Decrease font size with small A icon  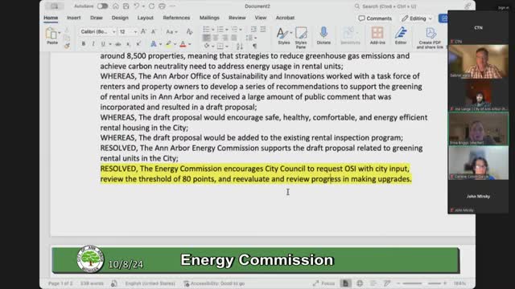click(154, 32)
